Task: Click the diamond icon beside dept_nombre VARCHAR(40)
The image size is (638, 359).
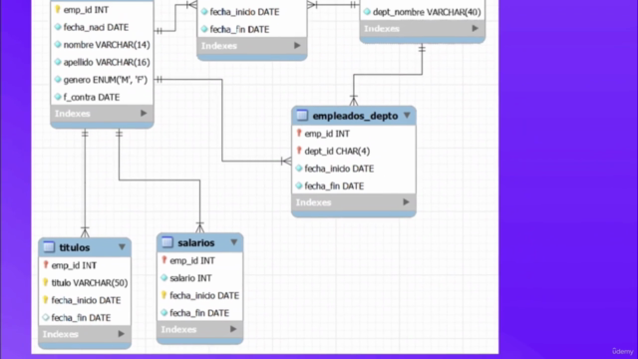Action: tap(367, 12)
